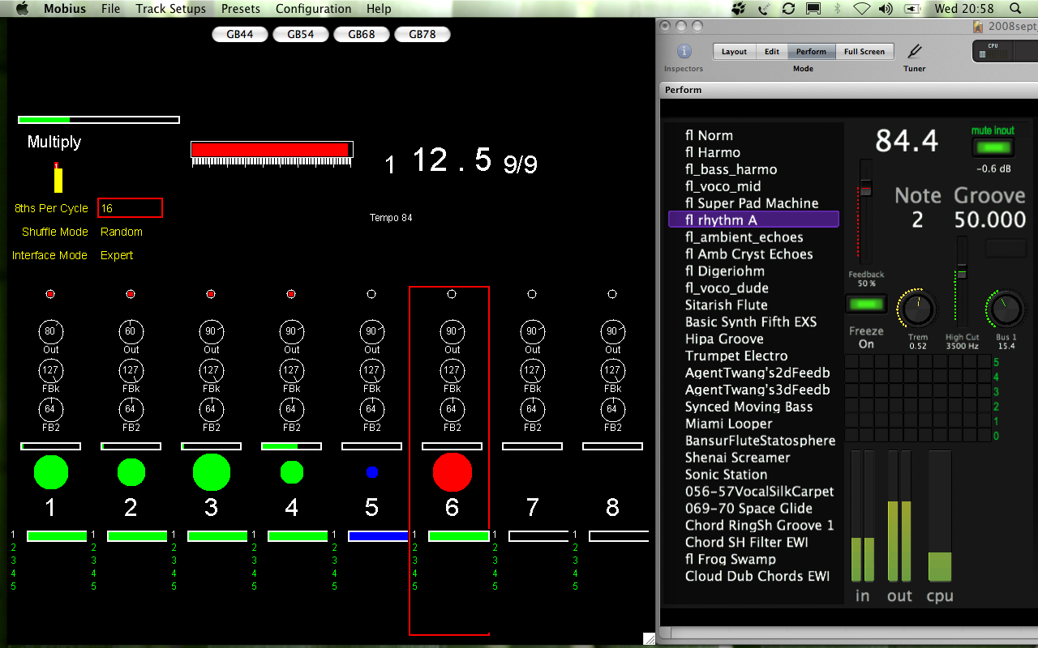
Task: Toggle the mute input button
Action: click(993, 147)
